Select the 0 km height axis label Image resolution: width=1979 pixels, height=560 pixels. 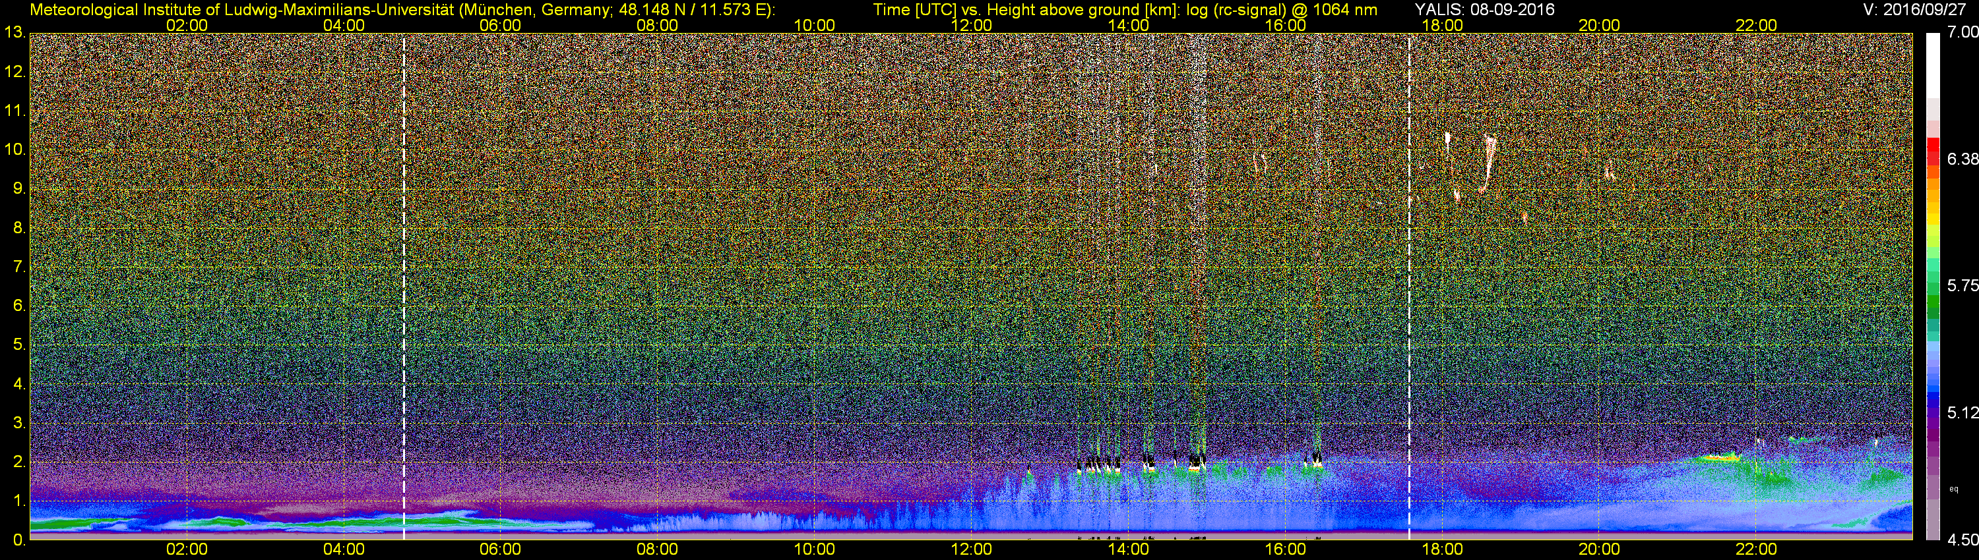pos(18,540)
